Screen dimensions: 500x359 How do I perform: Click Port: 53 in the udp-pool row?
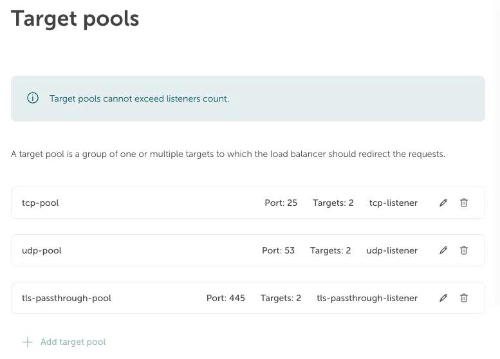point(279,250)
